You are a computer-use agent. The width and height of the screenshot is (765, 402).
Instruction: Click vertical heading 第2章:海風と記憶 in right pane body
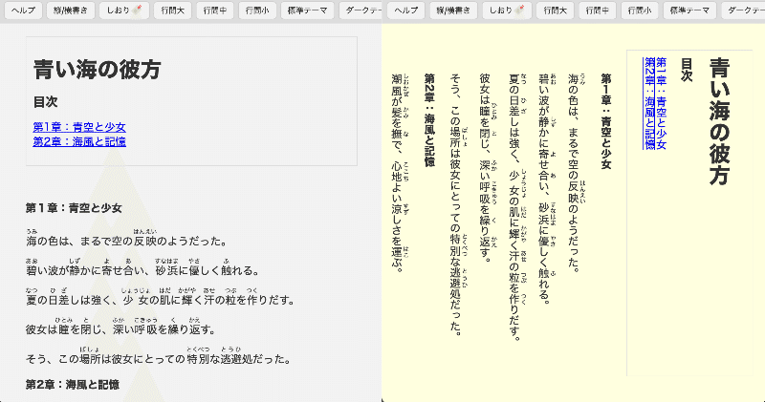pos(429,120)
